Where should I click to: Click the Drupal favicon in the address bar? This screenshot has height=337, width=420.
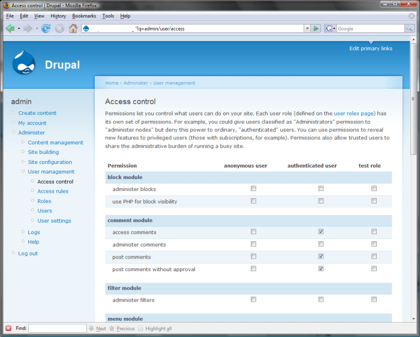click(x=86, y=28)
